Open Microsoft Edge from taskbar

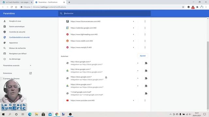point(30,114)
